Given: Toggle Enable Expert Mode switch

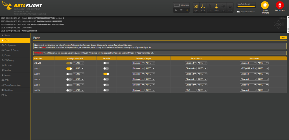Looking at the screenshot, I should pos(239,12).
